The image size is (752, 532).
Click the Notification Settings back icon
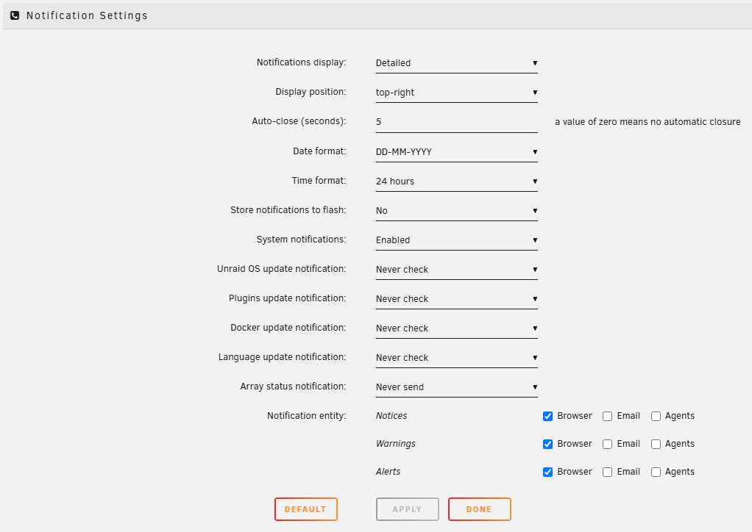point(15,15)
